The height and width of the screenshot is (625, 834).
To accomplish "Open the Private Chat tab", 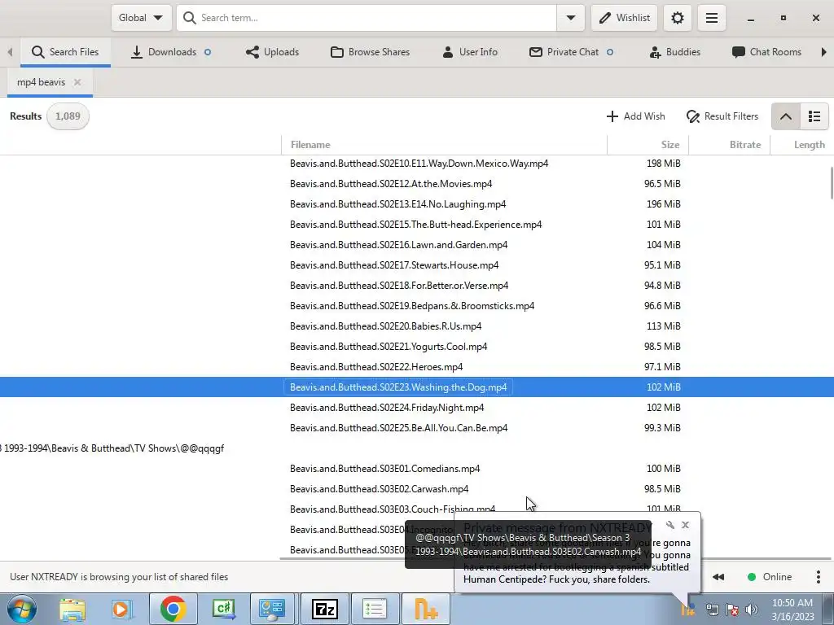I will coord(571,52).
